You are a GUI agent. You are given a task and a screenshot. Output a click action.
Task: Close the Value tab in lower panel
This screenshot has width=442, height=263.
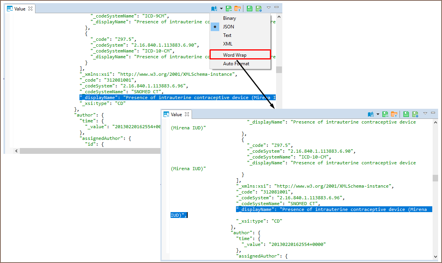coord(187,114)
